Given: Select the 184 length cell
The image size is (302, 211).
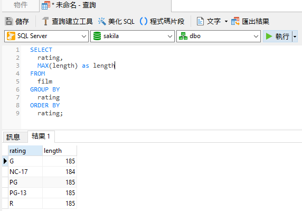Looking at the screenshot, I should coord(60,172).
